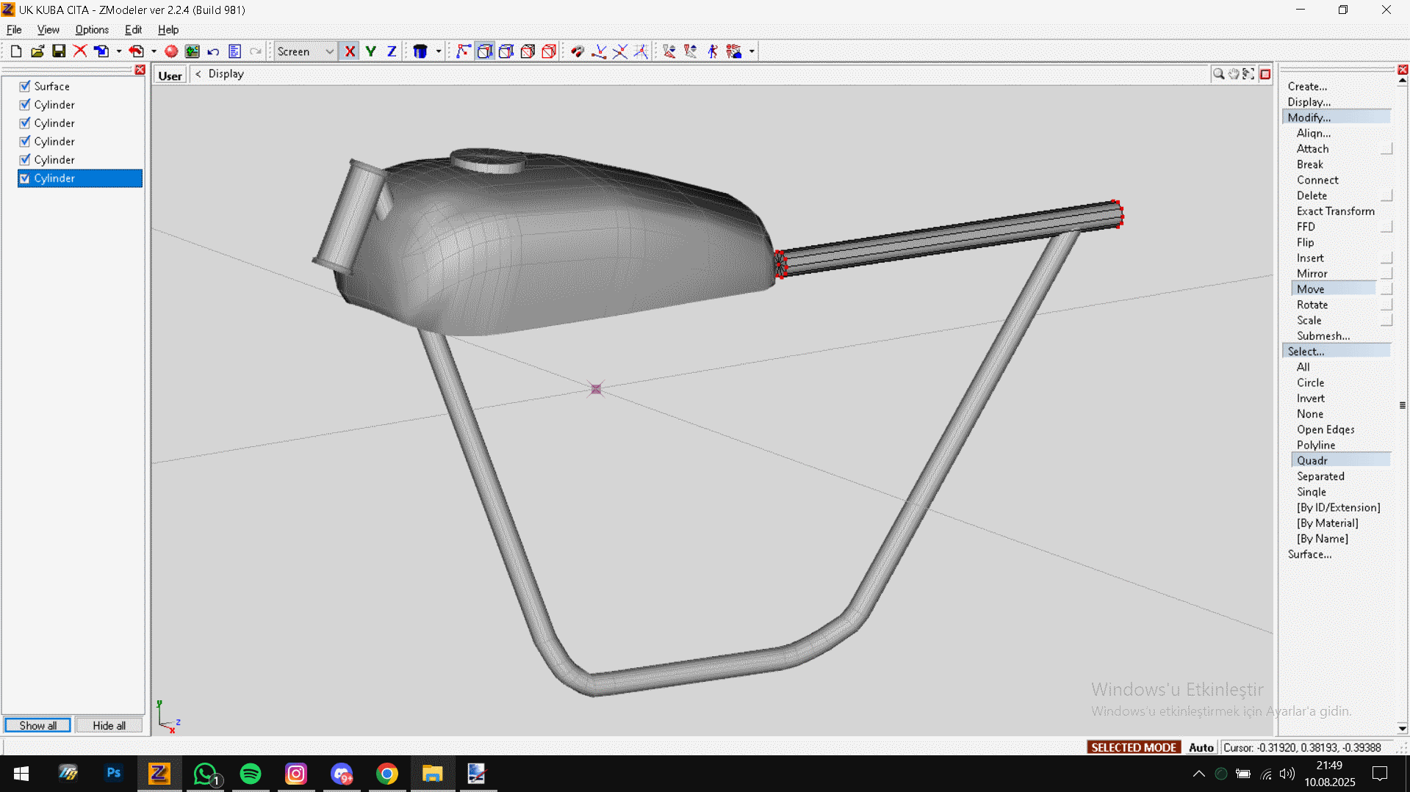Viewport: 1410px width, 792px height.
Task: Click the running figure icon in toolbar
Action: tap(713, 51)
